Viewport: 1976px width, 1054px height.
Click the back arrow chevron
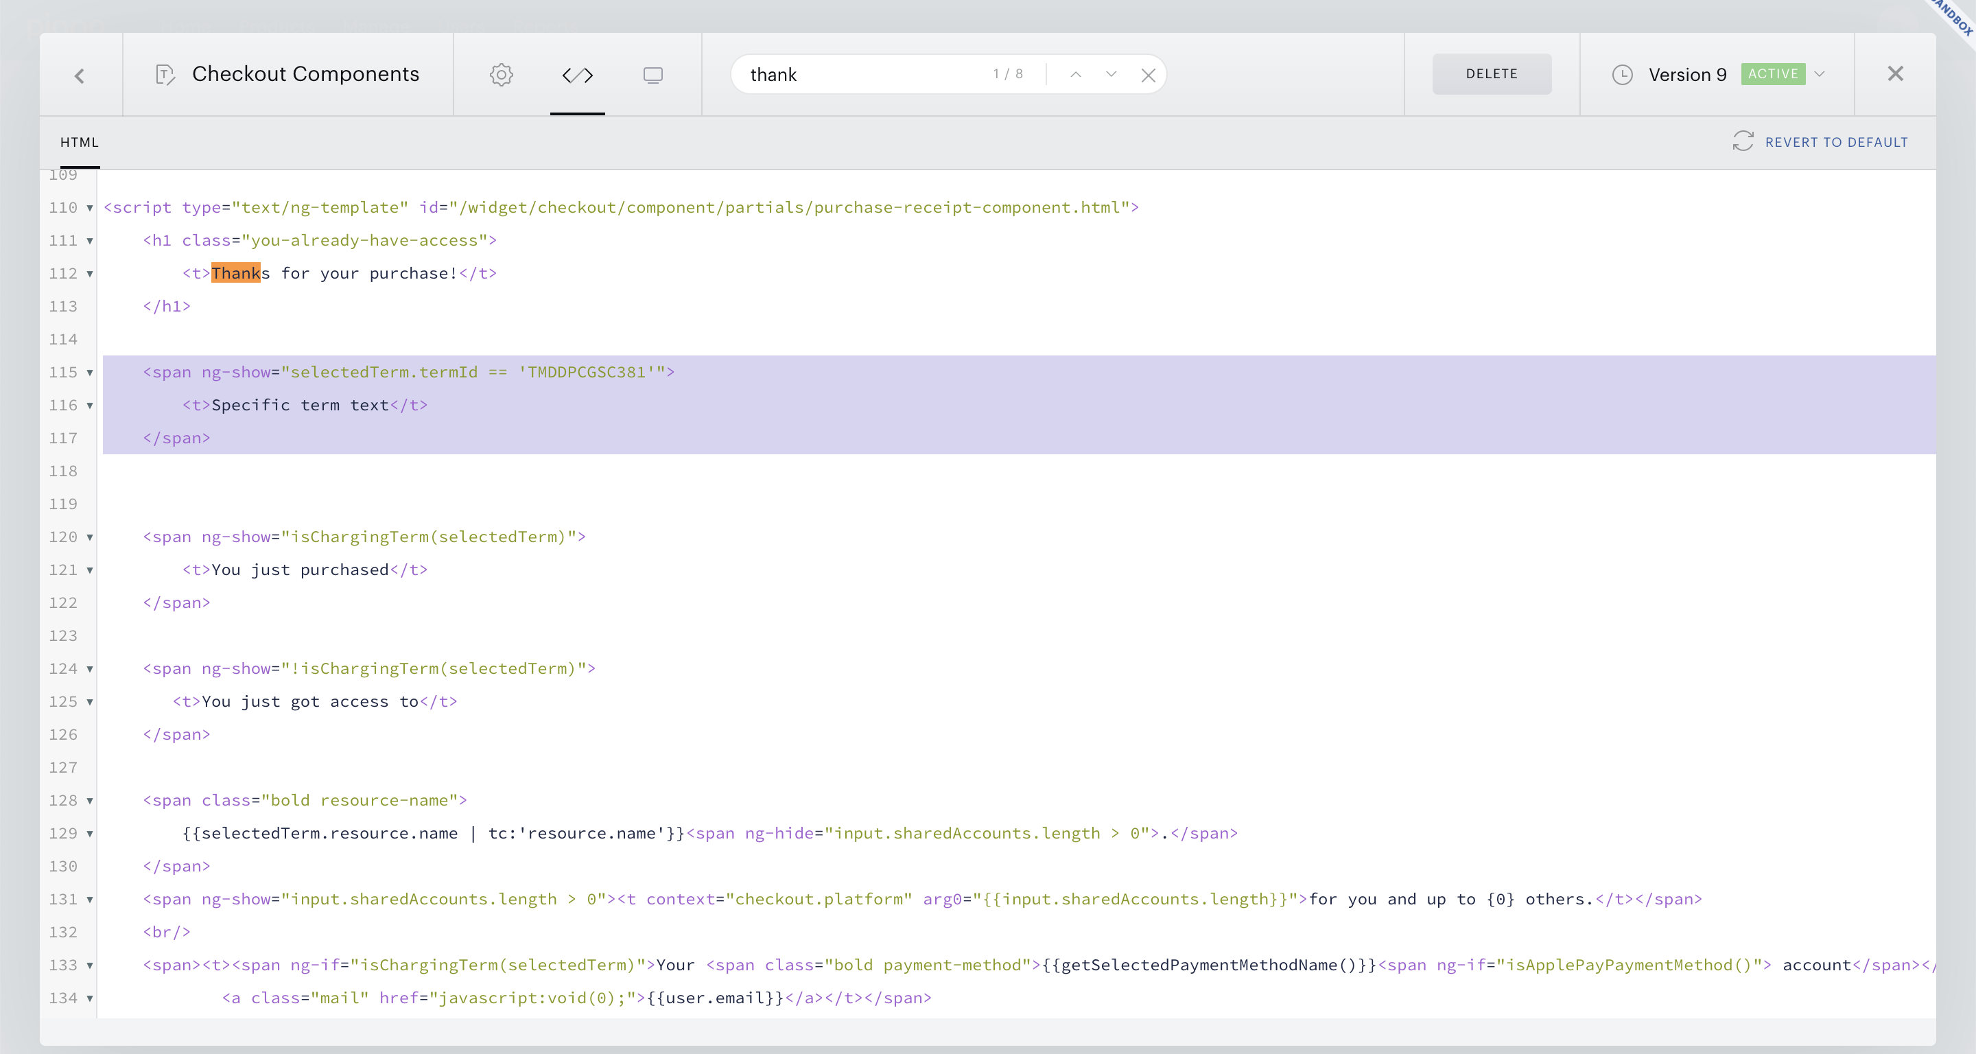pyautogui.click(x=79, y=75)
